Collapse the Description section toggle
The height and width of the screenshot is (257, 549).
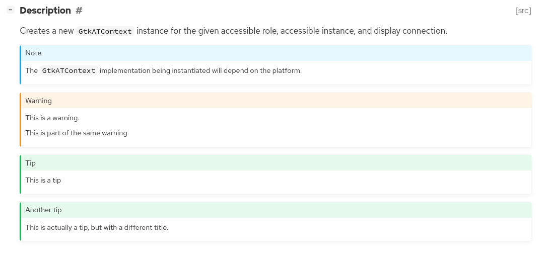[11, 10]
